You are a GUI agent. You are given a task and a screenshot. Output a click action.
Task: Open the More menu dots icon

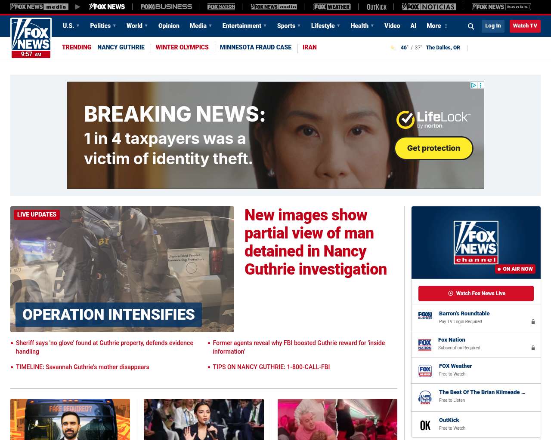(446, 26)
